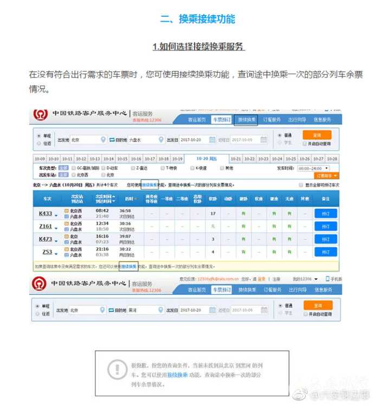Click the station type icon next to 北京西 for K433
Screen dimensions: 374x405
67,210
